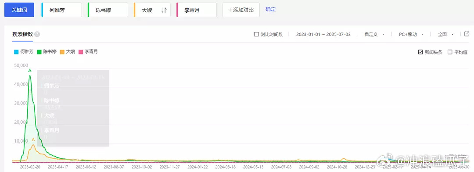Click the 40,000 y-axis label
This screenshot has height=172, width=474.
click(x=21, y=84)
